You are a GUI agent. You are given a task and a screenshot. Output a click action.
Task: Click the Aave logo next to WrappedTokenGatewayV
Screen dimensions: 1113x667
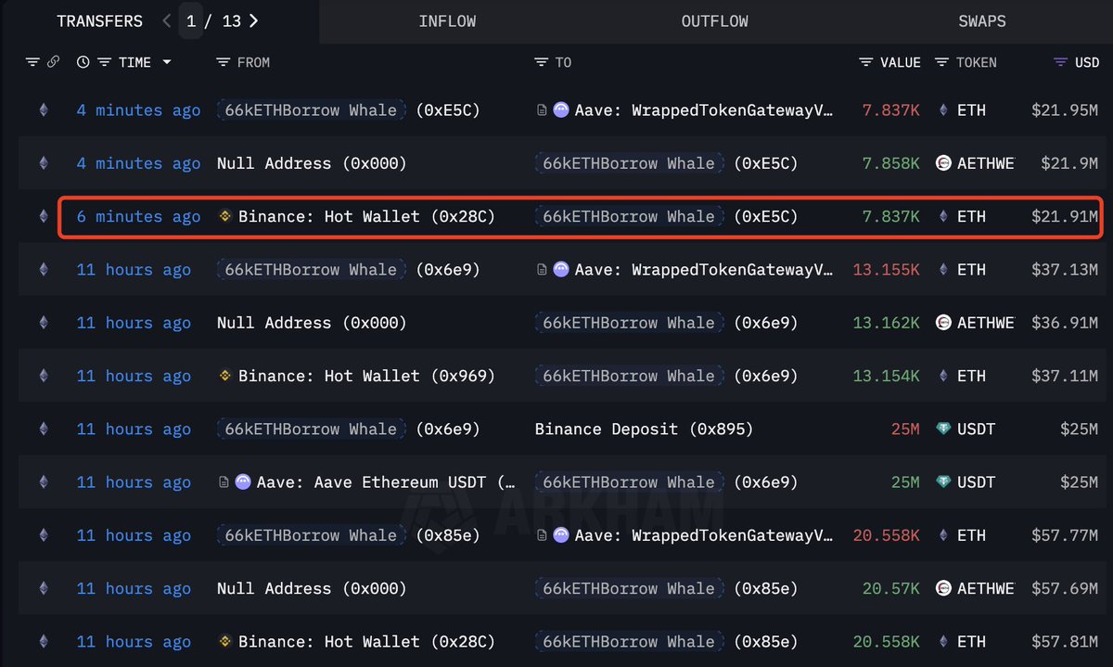pos(560,109)
